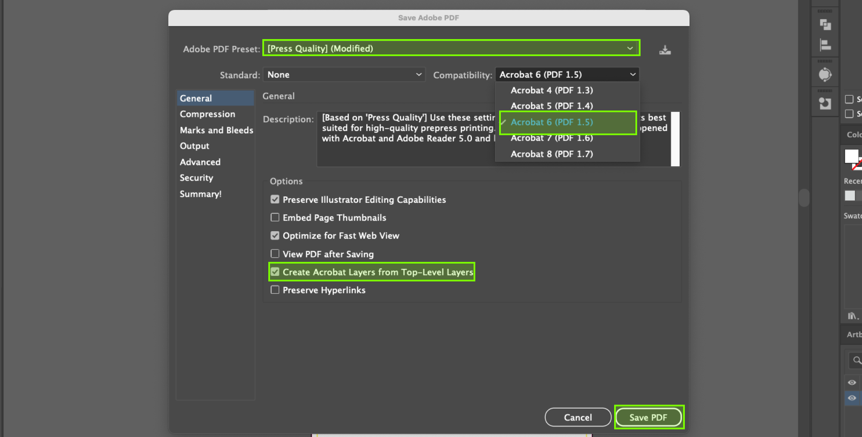Open the Adobe PDF Preset dropdown
862x437 pixels.
pos(451,48)
